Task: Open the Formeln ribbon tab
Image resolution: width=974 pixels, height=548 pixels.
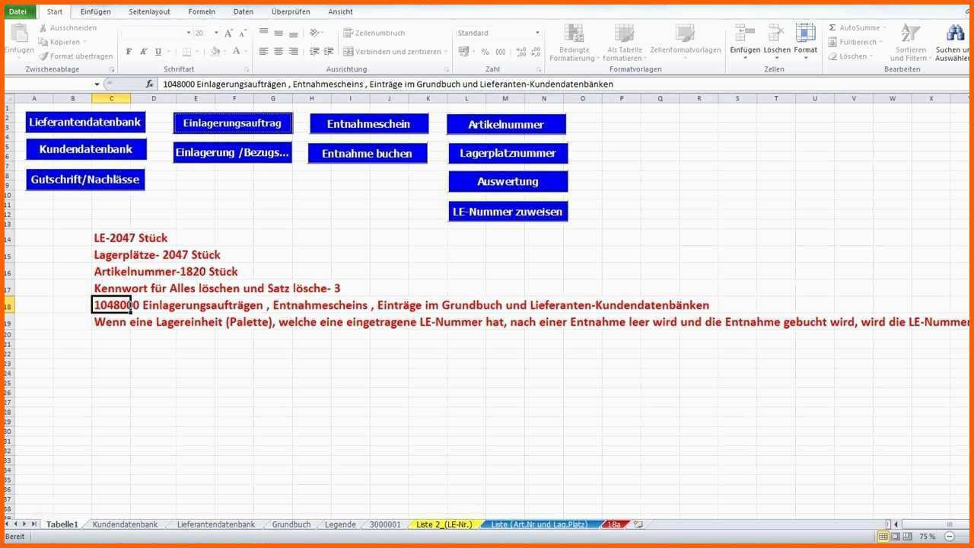Action: coord(202,11)
